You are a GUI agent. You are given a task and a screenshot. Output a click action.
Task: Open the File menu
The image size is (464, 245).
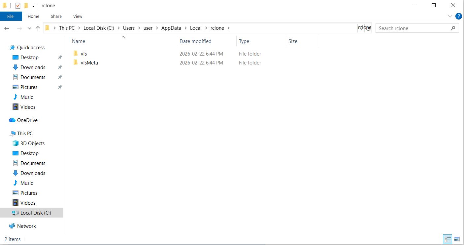point(11,16)
